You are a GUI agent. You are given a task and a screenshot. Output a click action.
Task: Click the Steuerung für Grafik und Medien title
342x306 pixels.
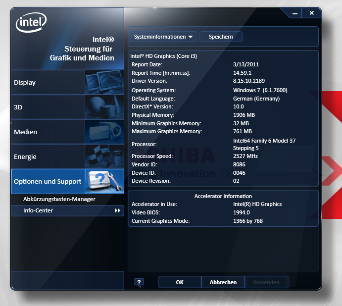pos(82,53)
